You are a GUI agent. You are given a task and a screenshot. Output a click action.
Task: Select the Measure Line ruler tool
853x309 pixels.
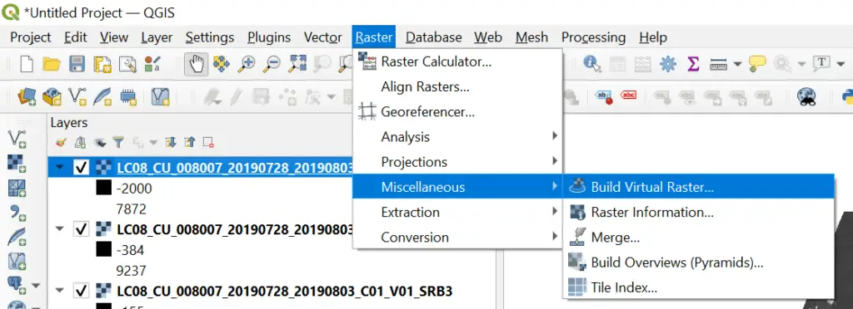[x=719, y=64]
